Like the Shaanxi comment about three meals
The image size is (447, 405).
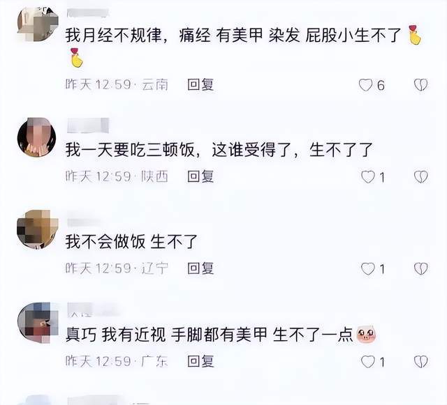368,177
